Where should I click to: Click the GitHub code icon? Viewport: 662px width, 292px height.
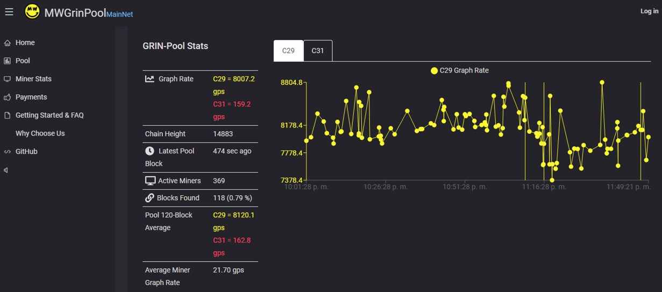point(7,152)
